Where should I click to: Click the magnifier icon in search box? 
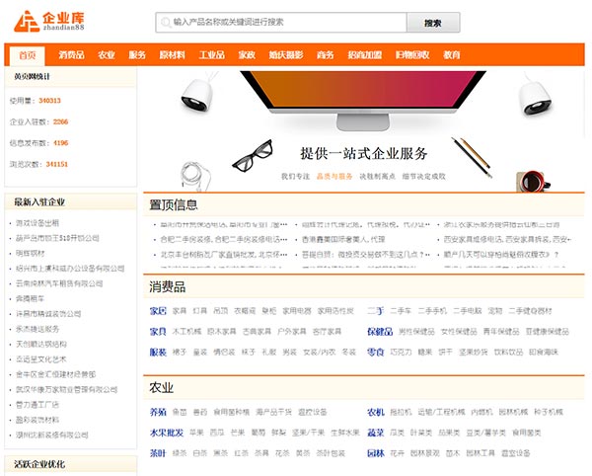(x=164, y=22)
